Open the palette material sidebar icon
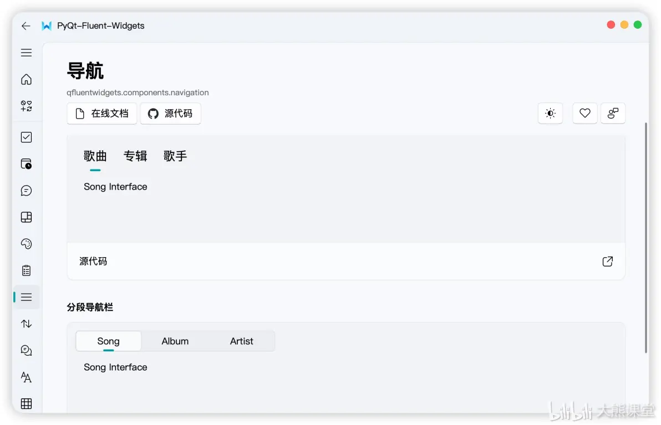Image resolution: width=661 pixels, height=425 pixels. pyautogui.click(x=26, y=244)
